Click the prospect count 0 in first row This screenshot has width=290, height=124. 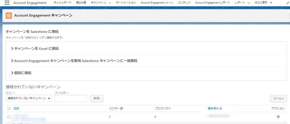[155, 117]
